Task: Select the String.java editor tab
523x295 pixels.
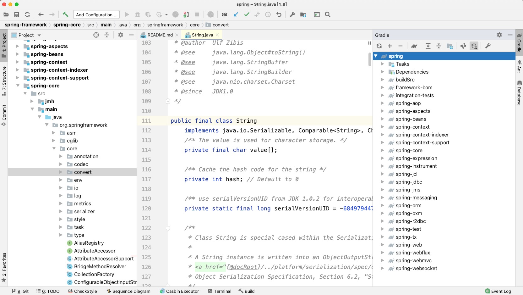Action: (202, 35)
